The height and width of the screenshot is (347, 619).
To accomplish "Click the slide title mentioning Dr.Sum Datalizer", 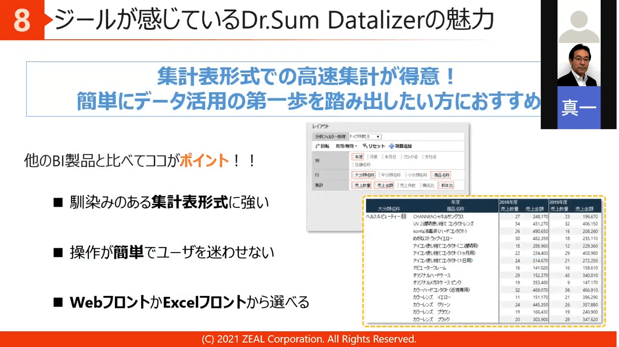I will [x=274, y=19].
